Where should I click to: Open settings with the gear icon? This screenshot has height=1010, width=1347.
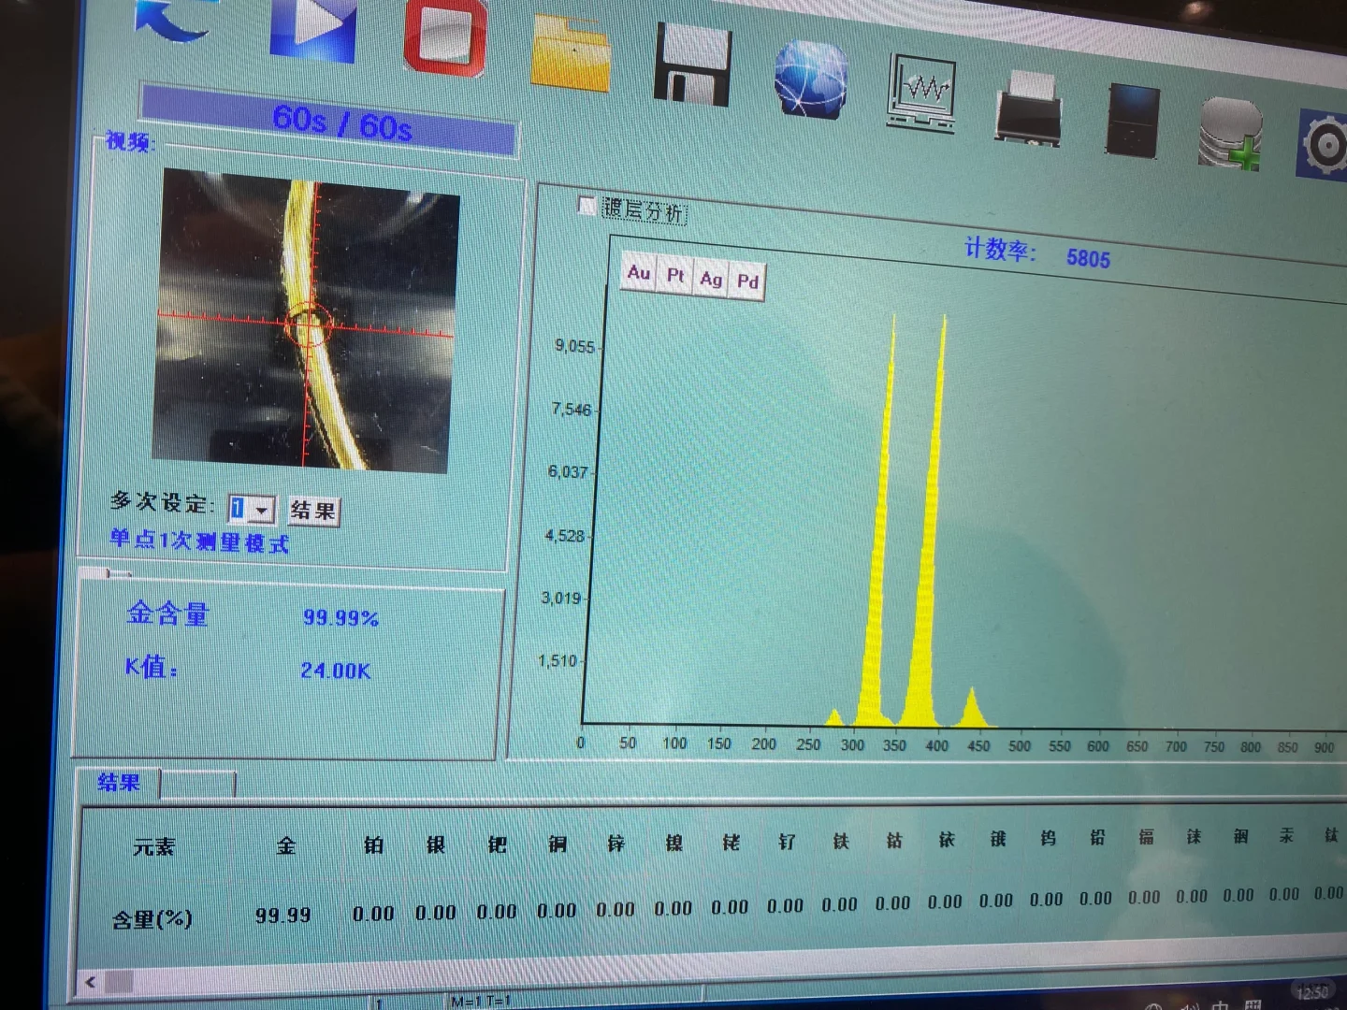tap(1324, 145)
